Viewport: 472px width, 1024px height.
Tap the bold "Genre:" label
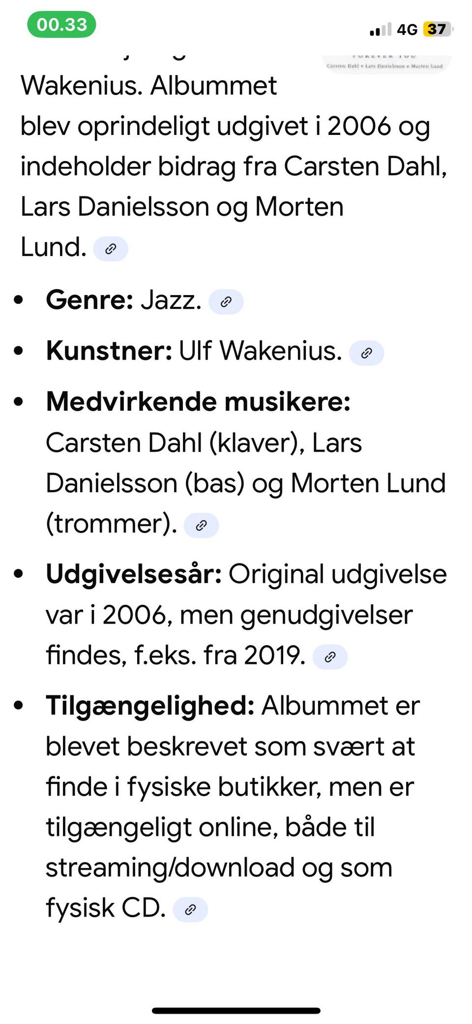[x=89, y=299]
